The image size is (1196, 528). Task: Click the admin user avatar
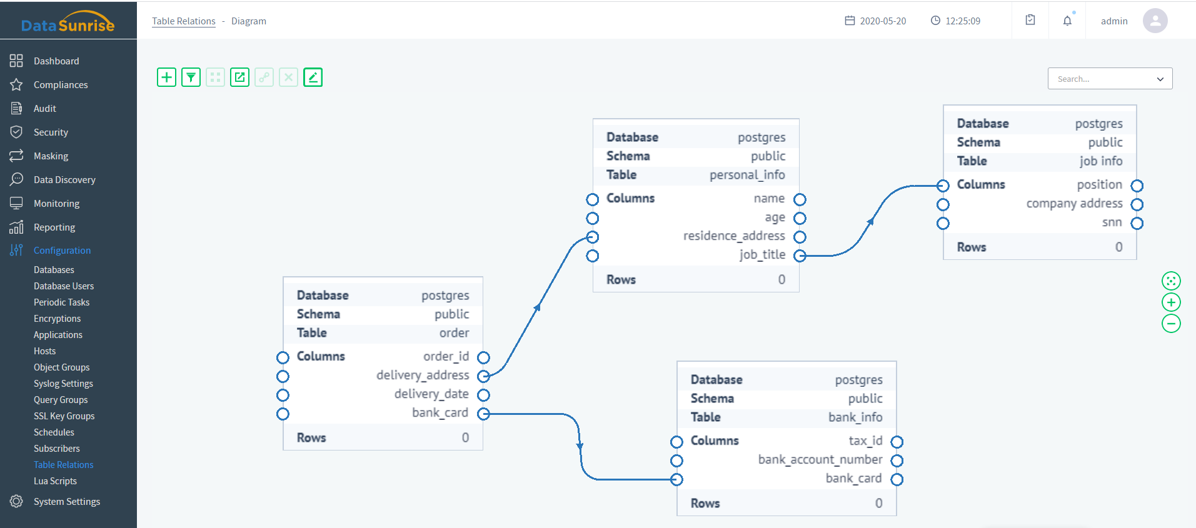(x=1155, y=21)
